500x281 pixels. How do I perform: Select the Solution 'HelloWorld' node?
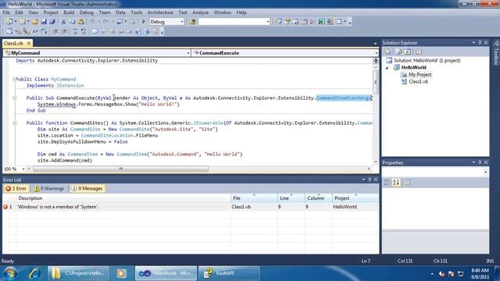(x=427, y=61)
